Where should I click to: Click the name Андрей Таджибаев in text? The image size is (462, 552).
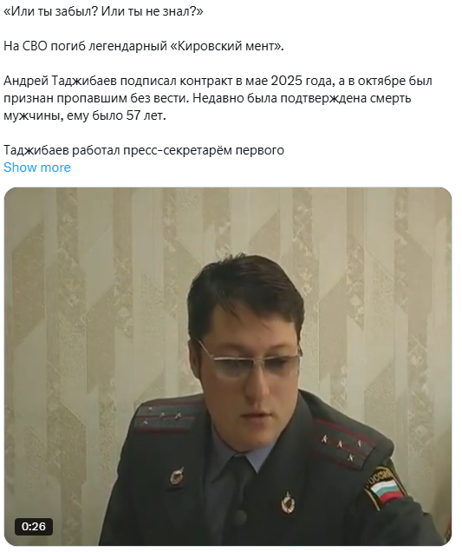(x=60, y=81)
